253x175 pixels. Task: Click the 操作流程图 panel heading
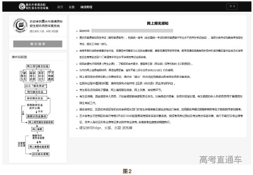click(20, 57)
